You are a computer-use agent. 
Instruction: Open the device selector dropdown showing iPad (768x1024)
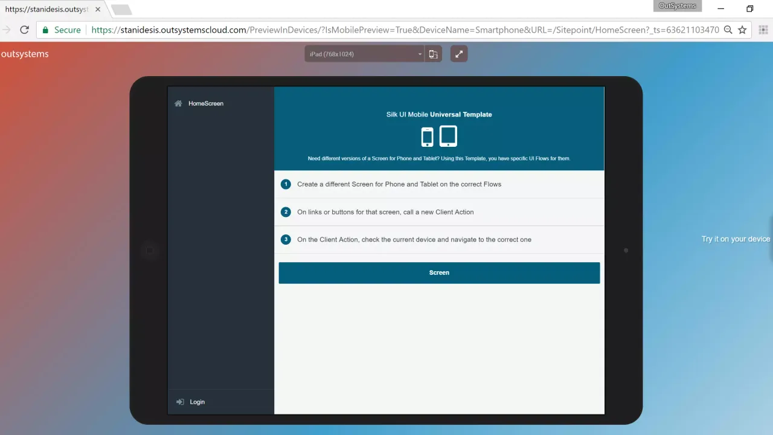coord(365,54)
